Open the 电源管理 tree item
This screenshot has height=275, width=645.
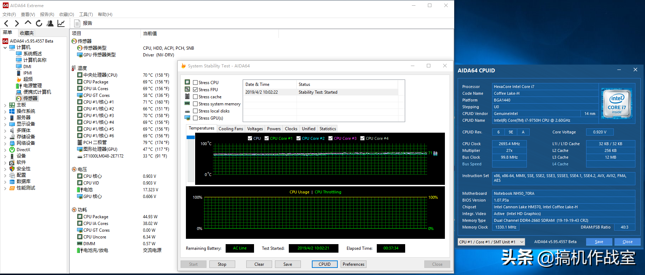33,86
